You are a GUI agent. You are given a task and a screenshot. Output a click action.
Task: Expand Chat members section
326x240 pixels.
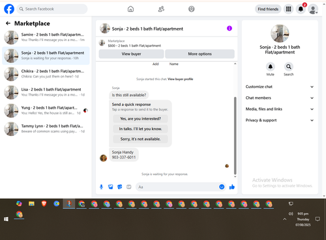click(280, 98)
